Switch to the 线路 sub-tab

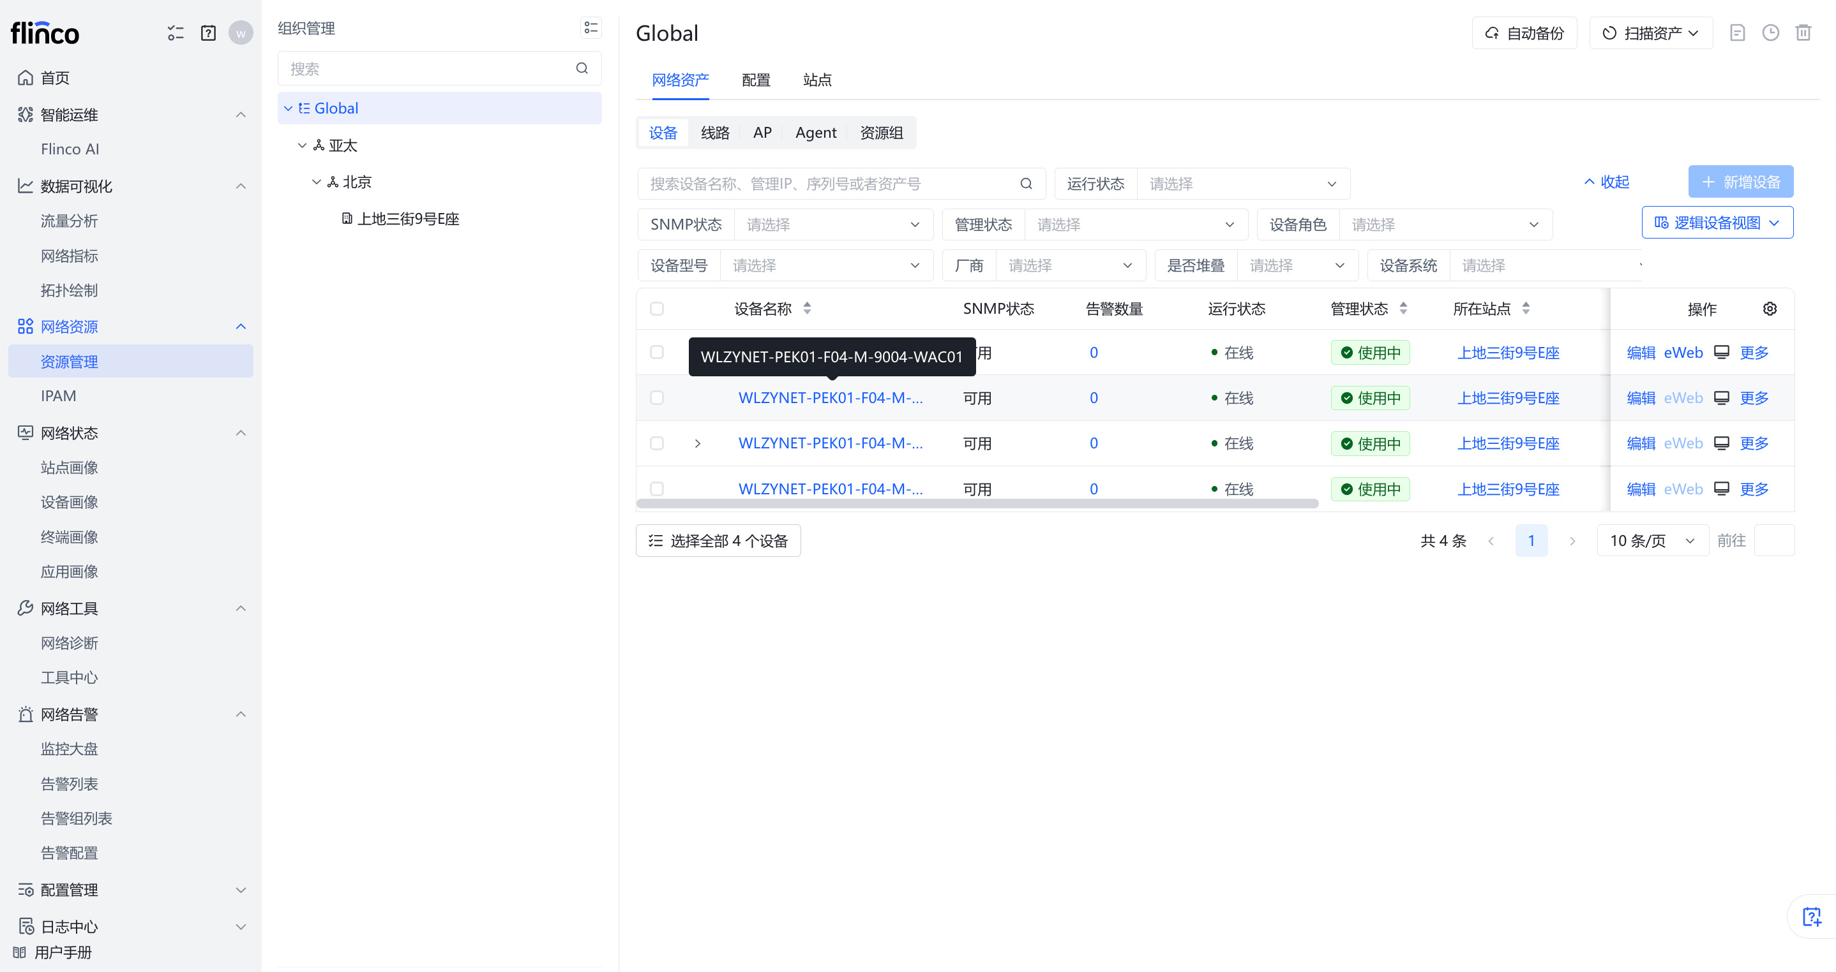click(x=714, y=133)
